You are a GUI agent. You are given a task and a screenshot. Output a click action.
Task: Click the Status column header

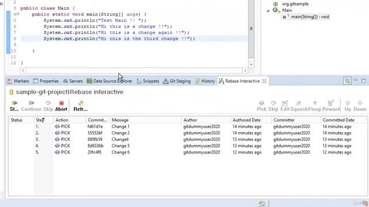click(x=21, y=120)
